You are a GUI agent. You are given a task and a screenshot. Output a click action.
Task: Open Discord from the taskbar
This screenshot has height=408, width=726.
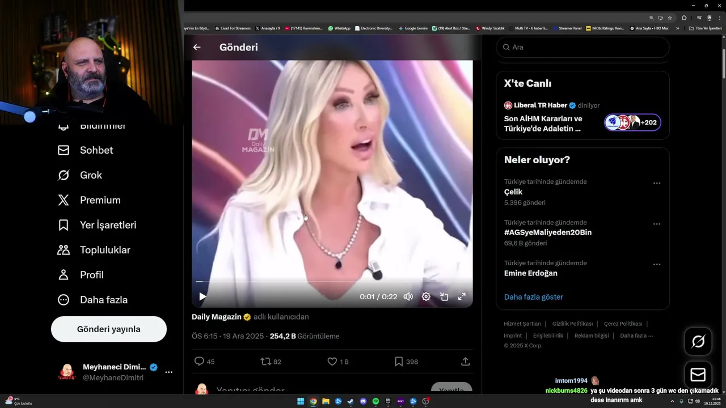[x=363, y=401]
